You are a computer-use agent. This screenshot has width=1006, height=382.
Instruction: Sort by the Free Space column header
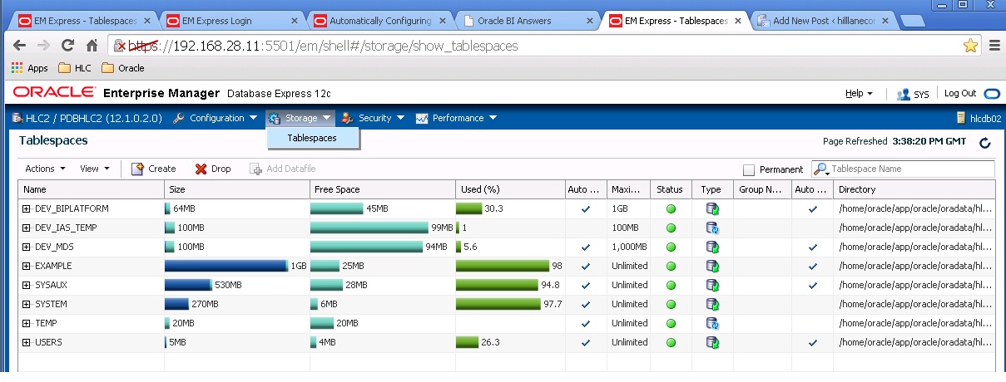tap(383, 189)
